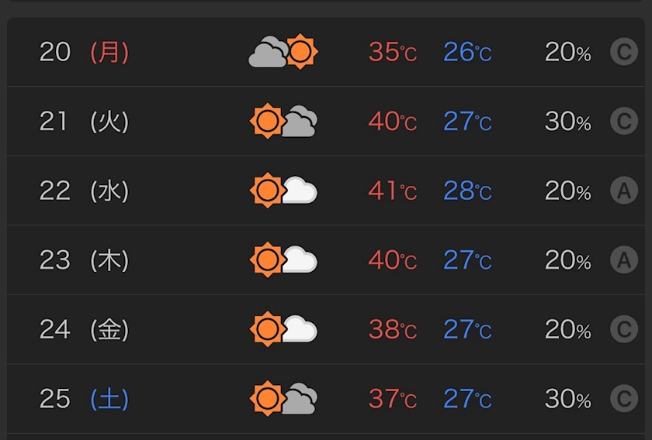Tap the A reliability badge on day 22
The width and height of the screenshot is (652, 440).
(x=624, y=190)
